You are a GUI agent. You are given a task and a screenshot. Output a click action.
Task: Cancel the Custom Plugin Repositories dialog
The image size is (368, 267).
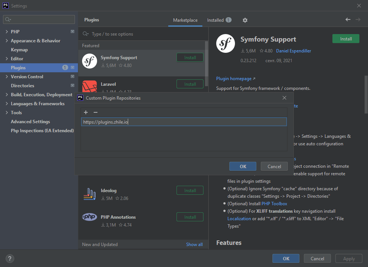click(274, 166)
